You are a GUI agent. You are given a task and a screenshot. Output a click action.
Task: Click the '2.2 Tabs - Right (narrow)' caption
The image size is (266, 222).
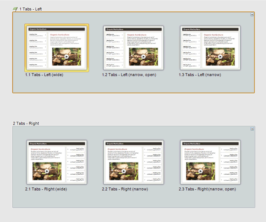pos(125,189)
